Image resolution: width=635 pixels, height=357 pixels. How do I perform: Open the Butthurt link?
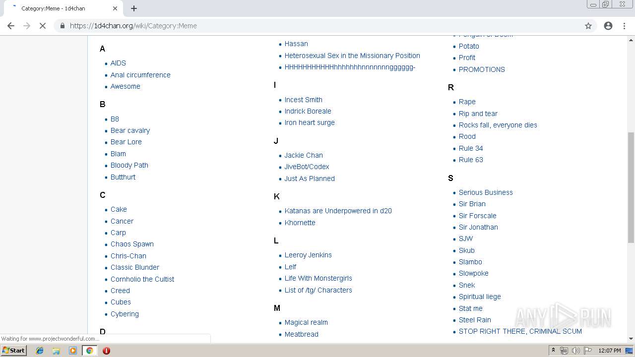(x=123, y=177)
